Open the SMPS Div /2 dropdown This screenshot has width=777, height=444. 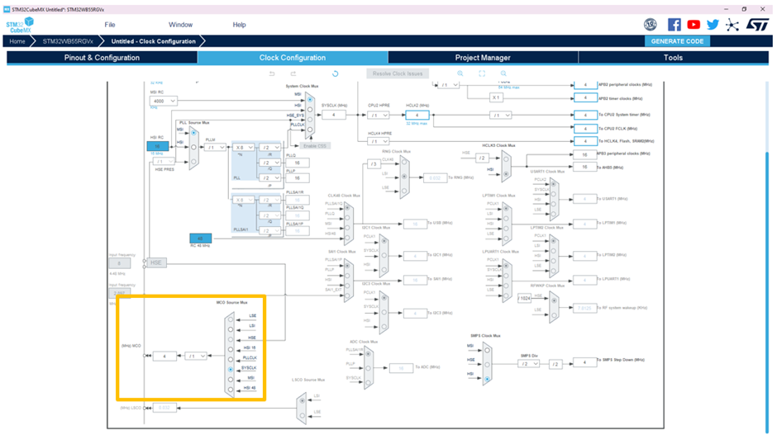528,364
